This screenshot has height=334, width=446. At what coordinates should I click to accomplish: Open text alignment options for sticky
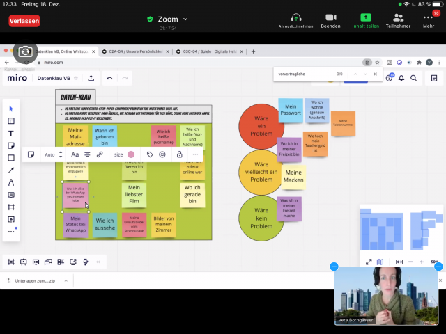tap(87, 154)
